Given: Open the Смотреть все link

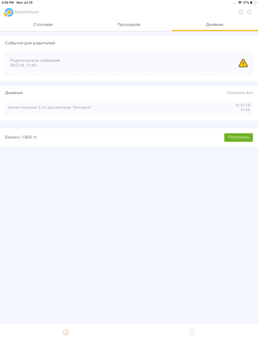Looking at the screenshot, I should (x=240, y=93).
